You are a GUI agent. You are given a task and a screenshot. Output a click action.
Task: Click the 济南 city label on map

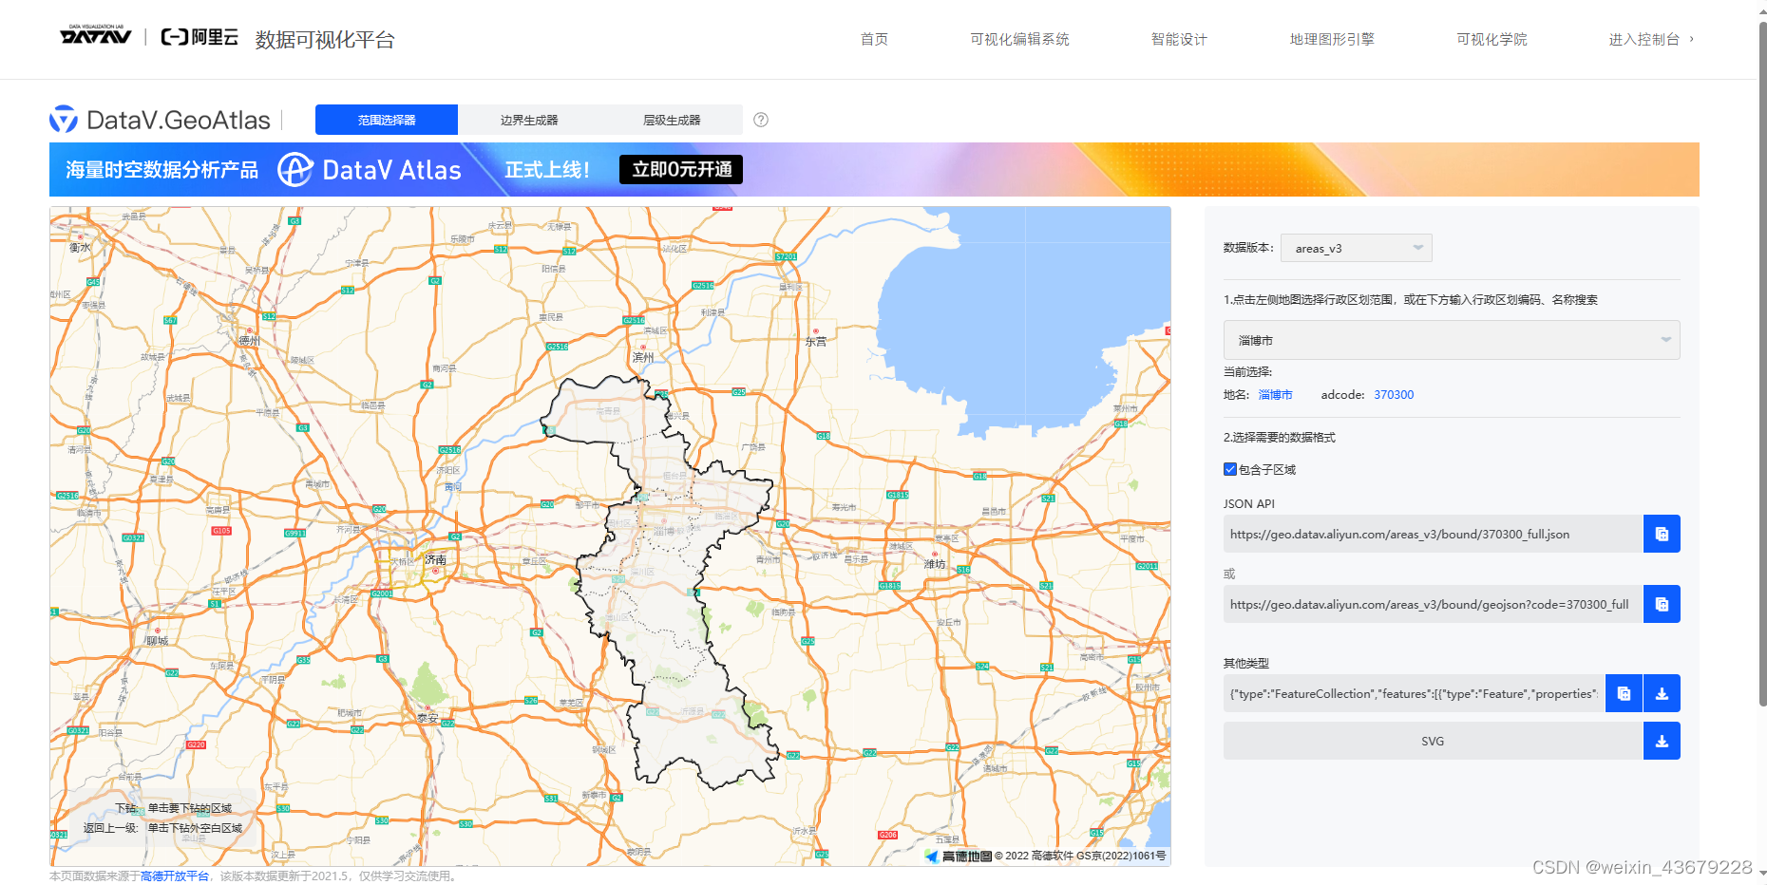435,559
